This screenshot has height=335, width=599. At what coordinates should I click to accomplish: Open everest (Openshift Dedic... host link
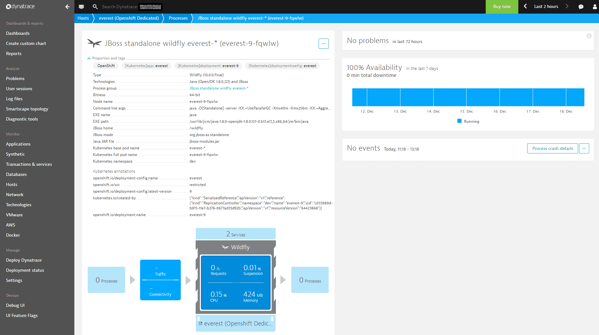[x=236, y=323]
